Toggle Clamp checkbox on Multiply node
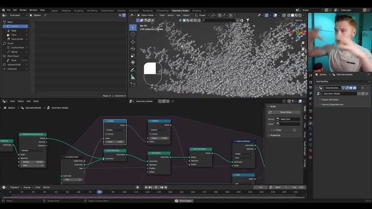This screenshot has width=372, height=209. [106, 134]
